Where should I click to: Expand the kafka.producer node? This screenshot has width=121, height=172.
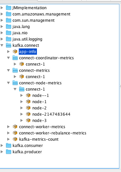pyautogui.click(x=2, y=152)
